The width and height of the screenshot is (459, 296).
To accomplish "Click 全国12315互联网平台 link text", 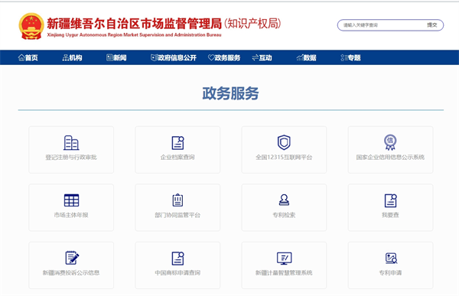I will [x=284, y=158].
